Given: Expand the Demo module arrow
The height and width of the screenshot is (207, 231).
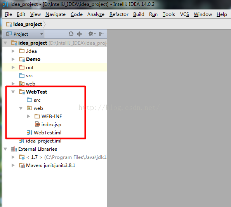Looking at the screenshot, I should tap(13, 59).
